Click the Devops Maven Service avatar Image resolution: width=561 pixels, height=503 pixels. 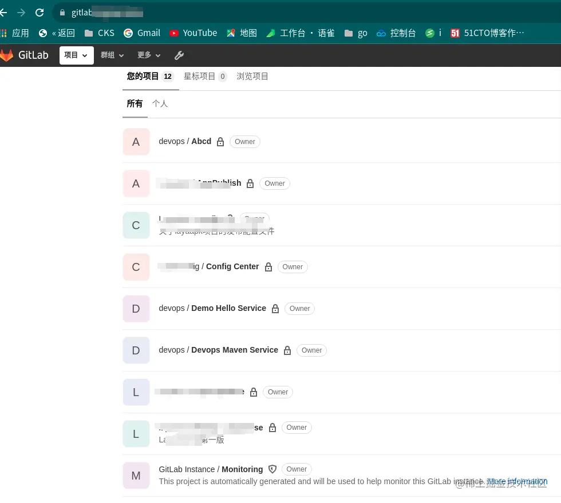click(x=136, y=350)
